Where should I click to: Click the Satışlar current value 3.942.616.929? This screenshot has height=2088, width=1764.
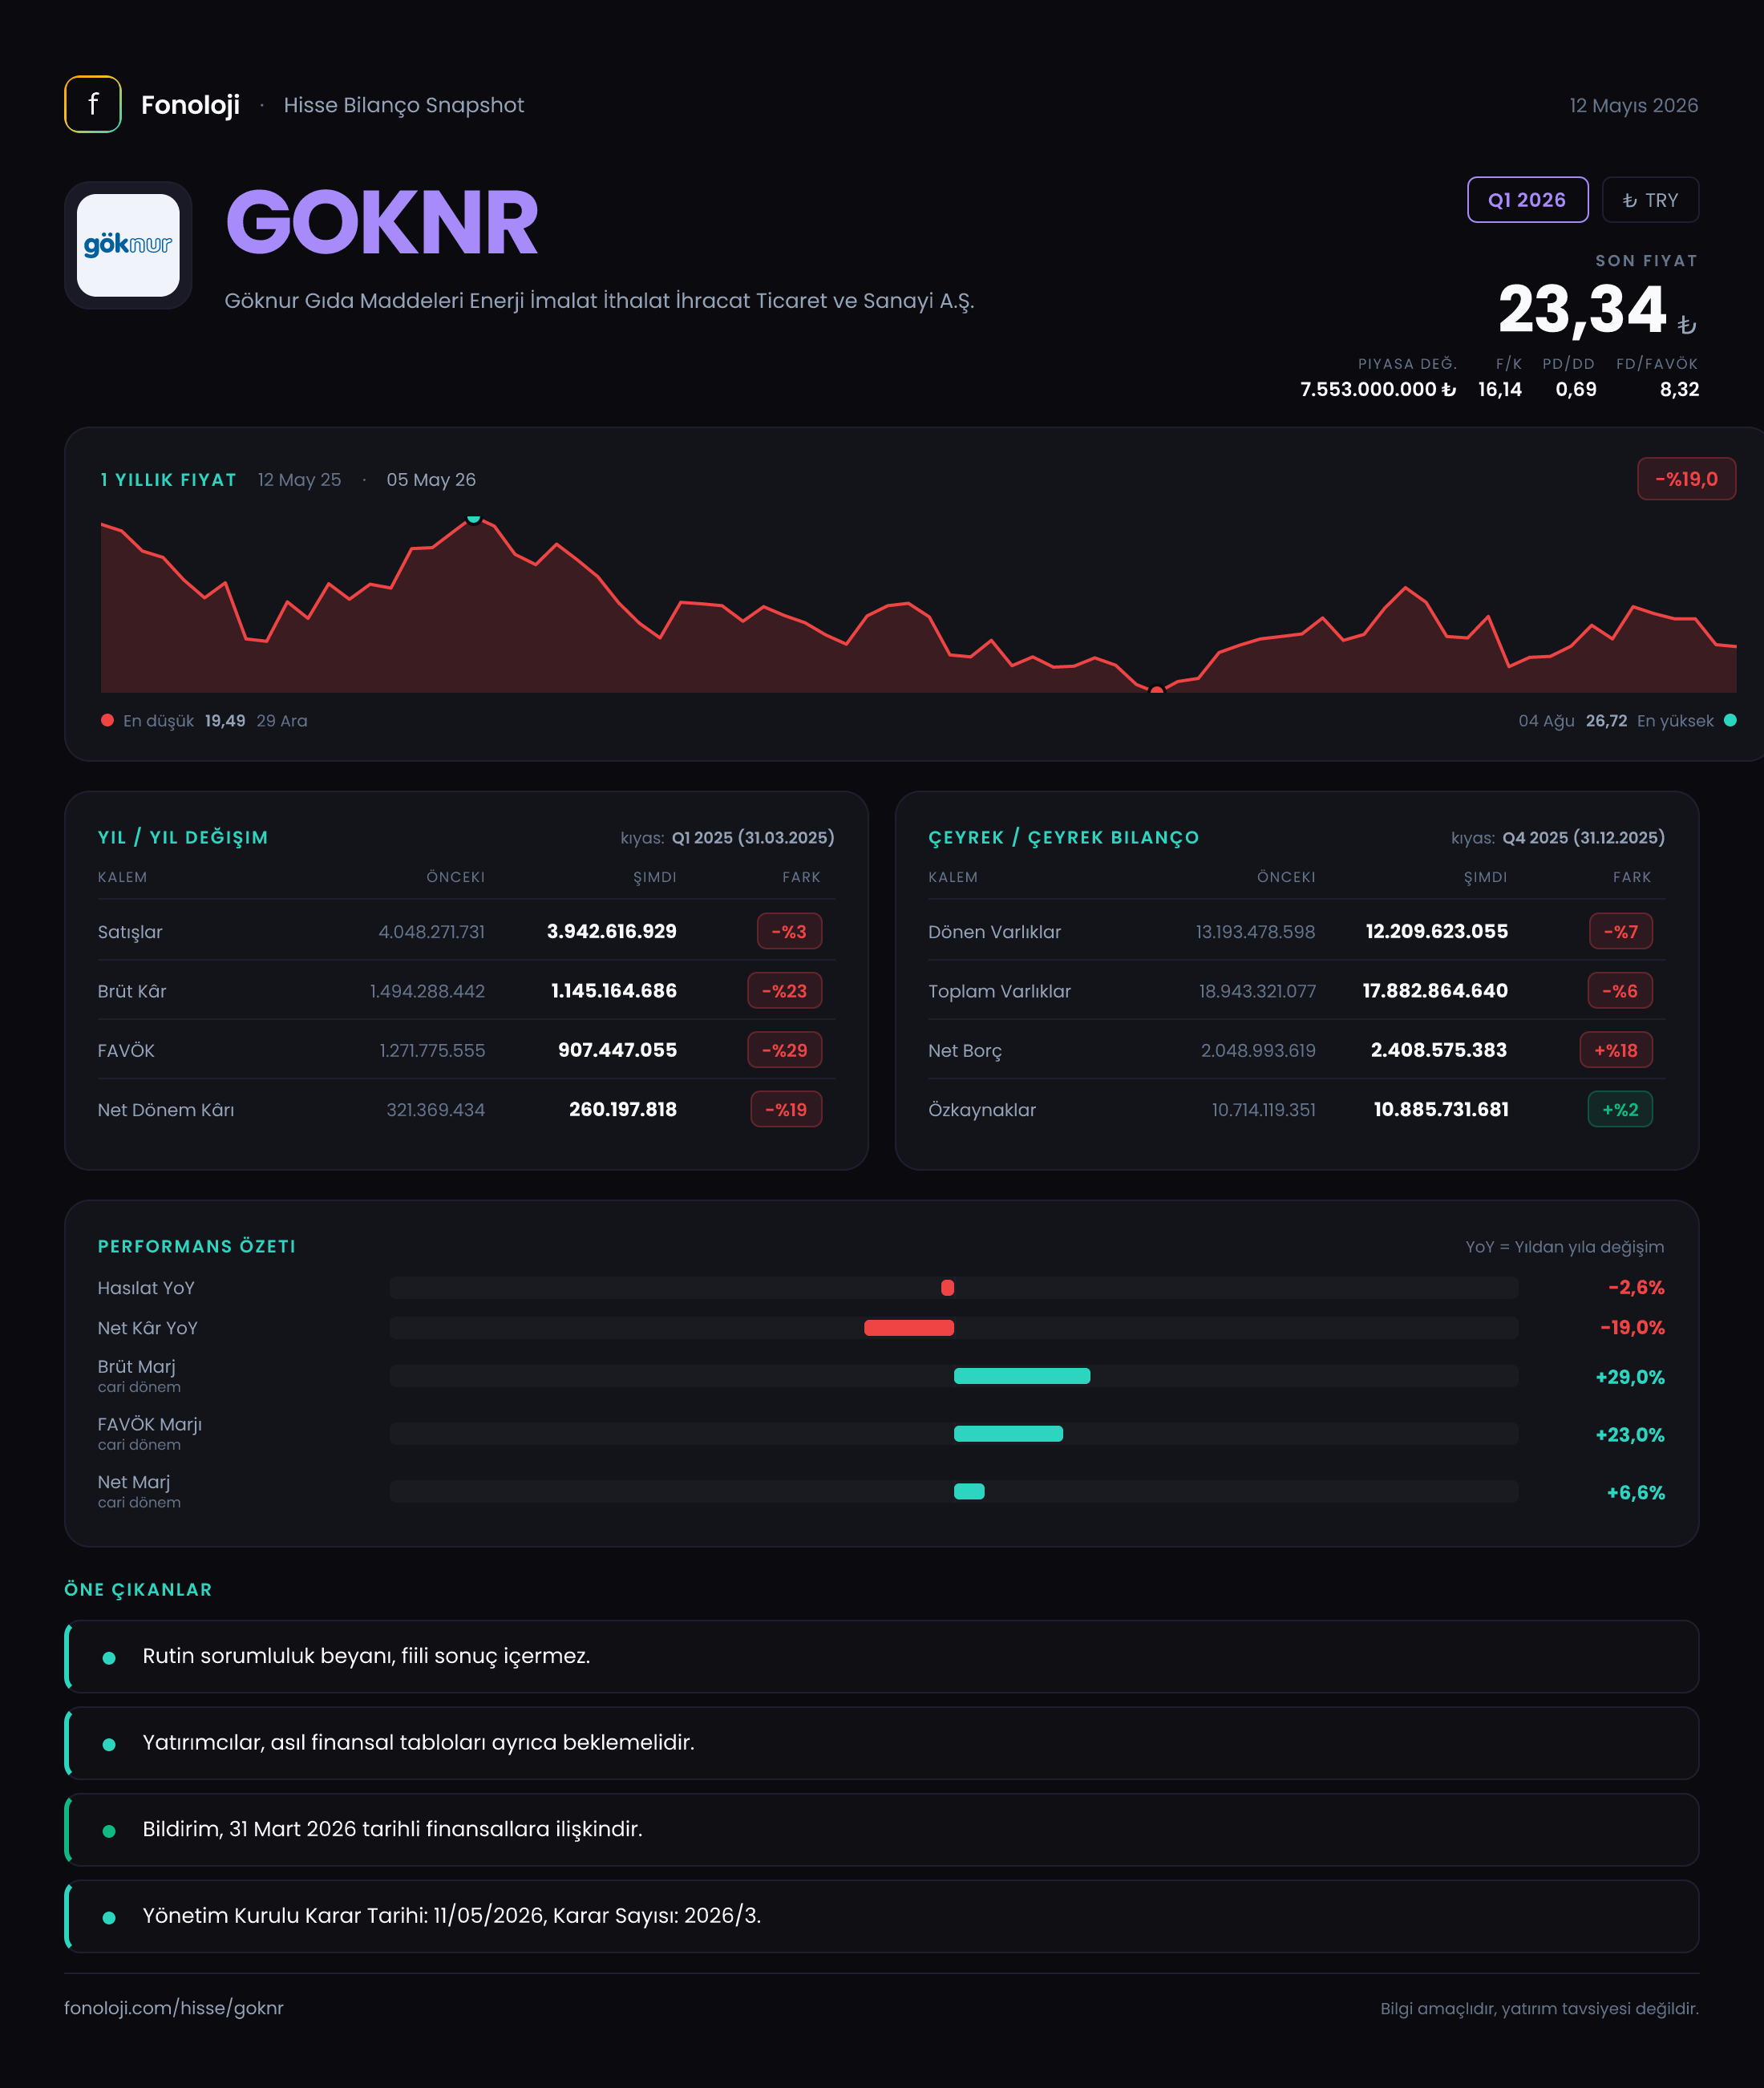point(612,931)
